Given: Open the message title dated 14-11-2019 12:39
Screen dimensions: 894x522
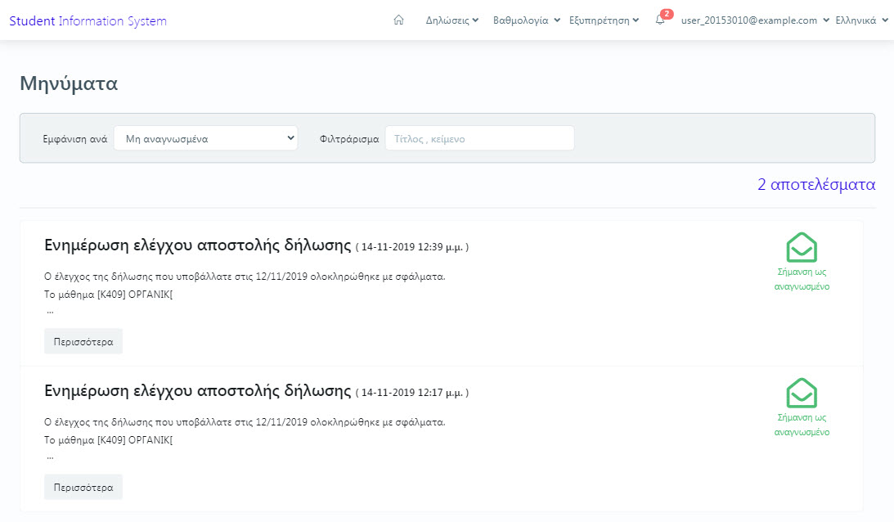Looking at the screenshot, I should [198, 245].
